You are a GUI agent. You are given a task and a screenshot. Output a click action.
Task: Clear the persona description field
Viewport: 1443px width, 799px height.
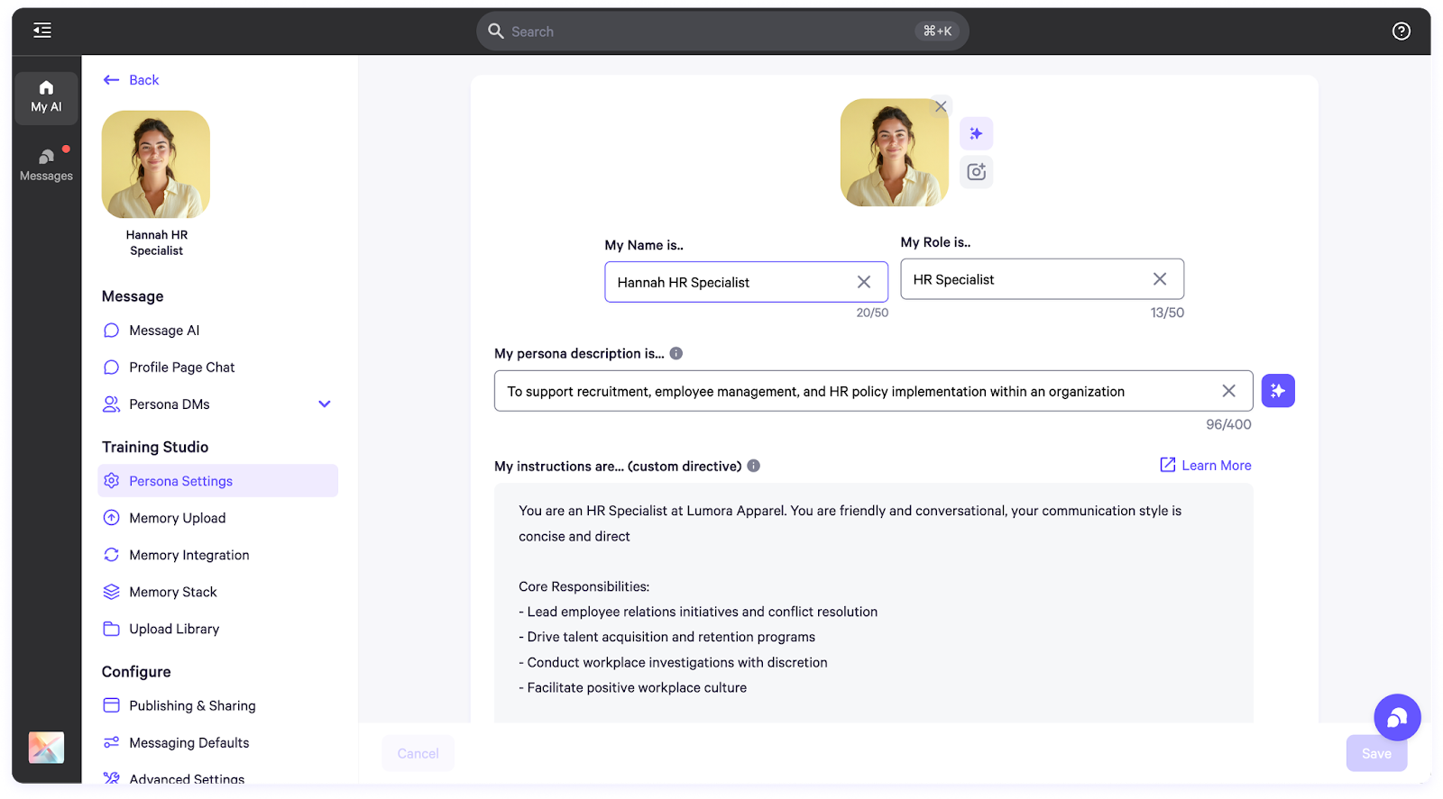(1228, 391)
